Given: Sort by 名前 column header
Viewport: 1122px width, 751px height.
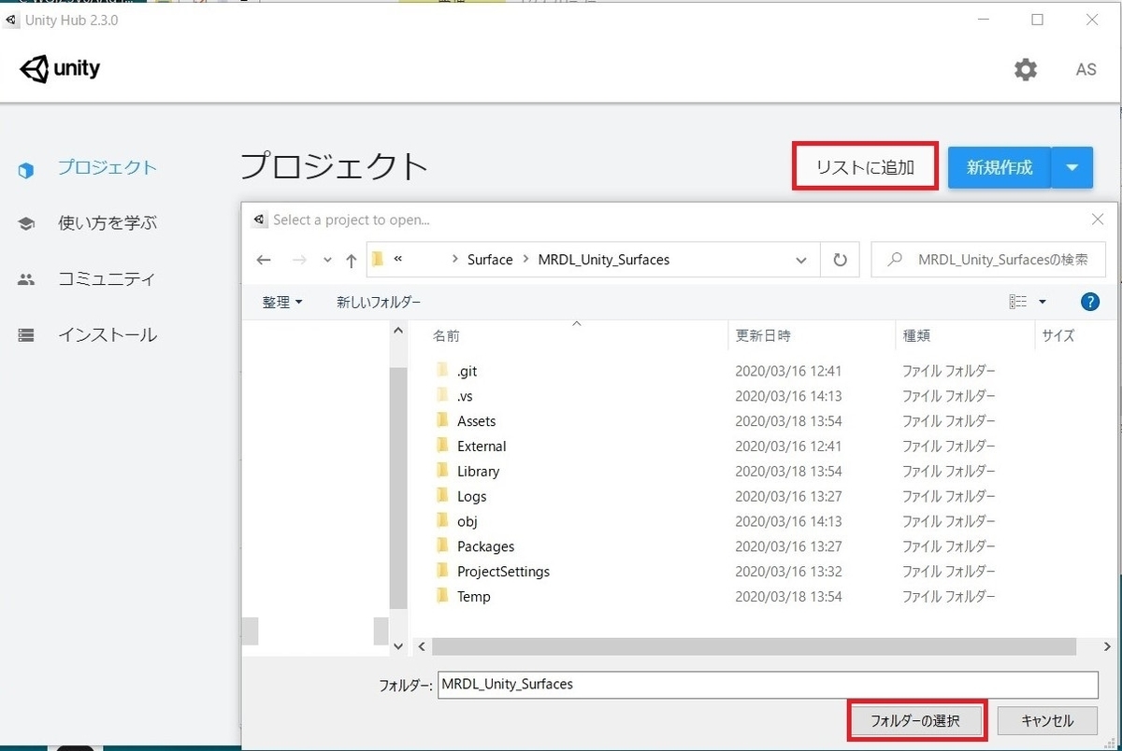Looking at the screenshot, I should [446, 336].
